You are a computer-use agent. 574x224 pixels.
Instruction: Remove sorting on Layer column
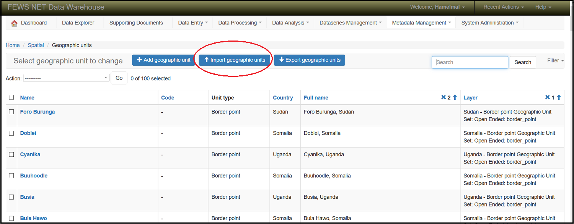tap(547, 97)
